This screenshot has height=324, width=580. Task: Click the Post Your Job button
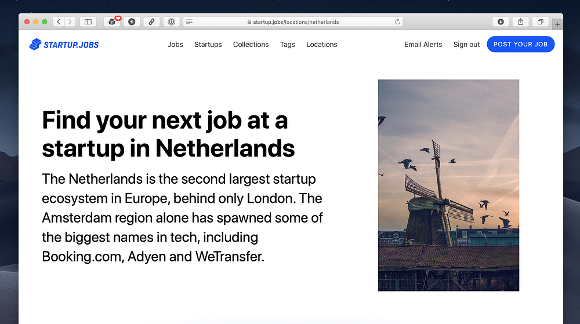coord(520,44)
